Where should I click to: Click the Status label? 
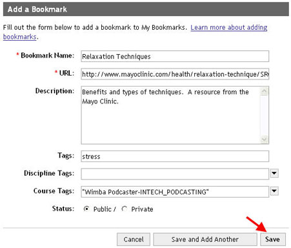[x=63, y=209]
